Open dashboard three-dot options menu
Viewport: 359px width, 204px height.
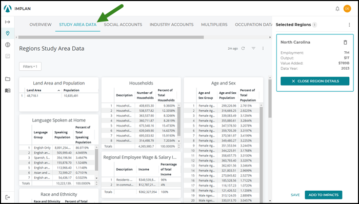[x=263, y=48]
